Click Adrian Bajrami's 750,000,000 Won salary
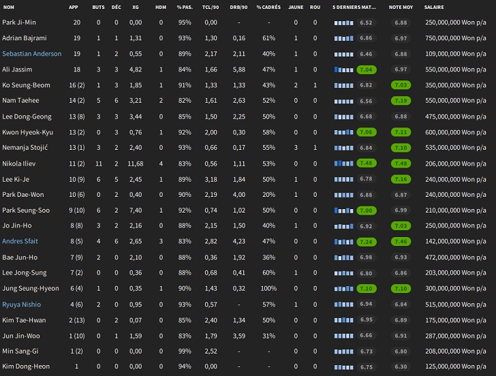The width and height of the screenshot is (496, 376). pos(454,38)
